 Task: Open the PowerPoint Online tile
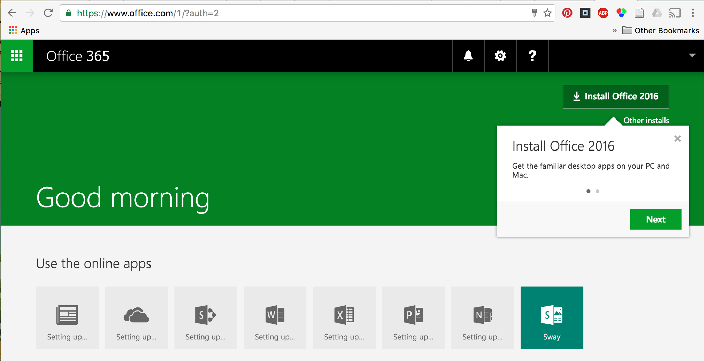pyautogui.click(x=413, y=318)
